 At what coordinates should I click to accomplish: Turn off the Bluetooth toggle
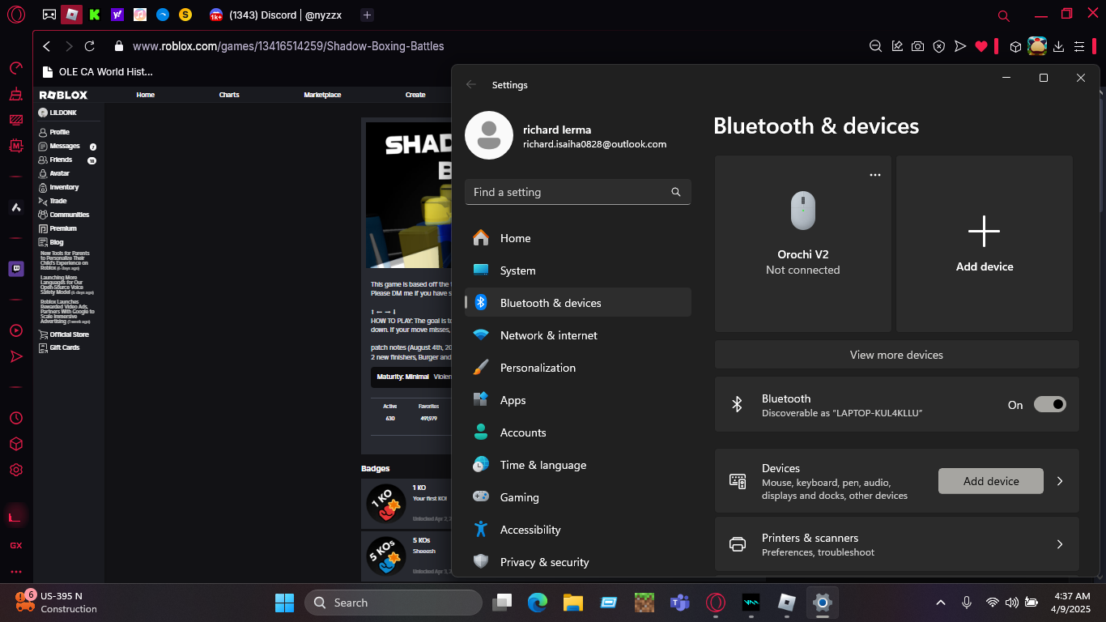click(x=1049, y=404)
